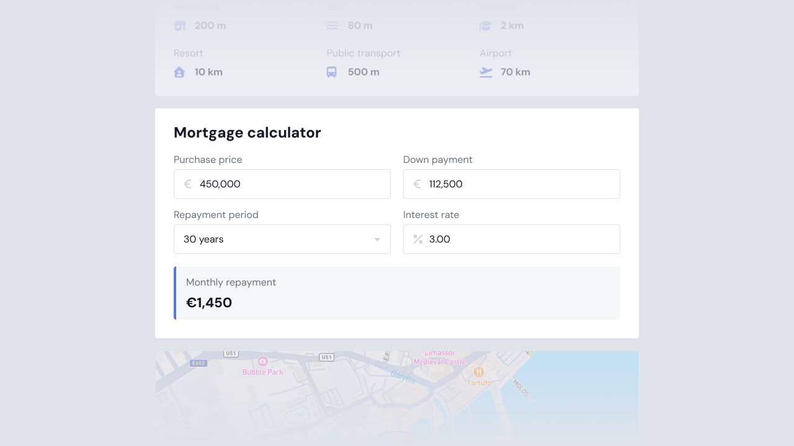Click the euro icon in Down payment

[417, 184]
